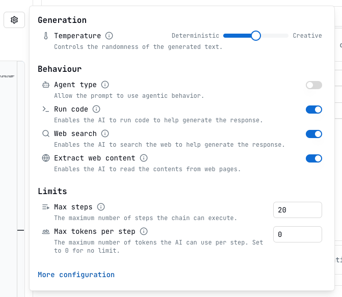
Task: Click the thermometer icon beside Temperature
Action: pyautogui.click(x=46, y=36)
